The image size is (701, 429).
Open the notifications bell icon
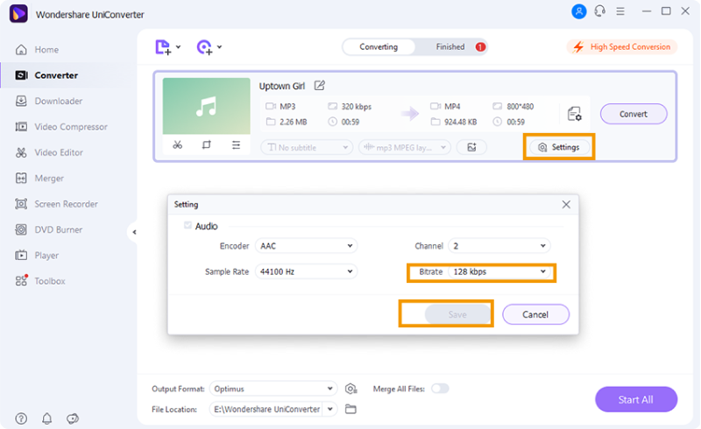[x=46, y=418]
